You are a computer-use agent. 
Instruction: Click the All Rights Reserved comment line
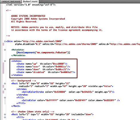point(24,21)
